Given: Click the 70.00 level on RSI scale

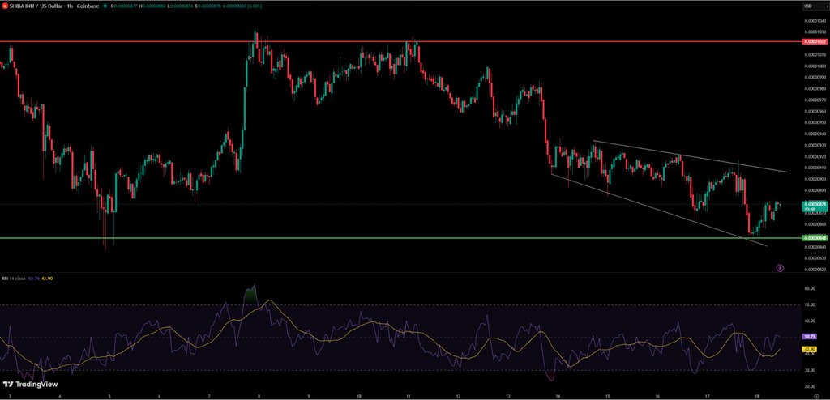Looking at the screenshot, I should tap(810, 304).
